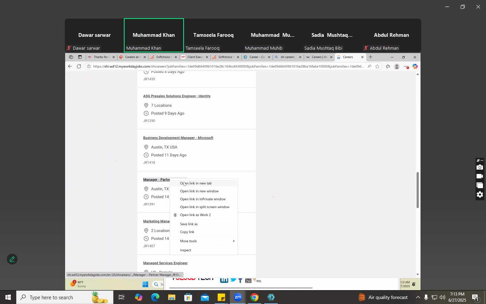Open ASG Presales Solutions Engineer - Identity job
The image size is (486, 304).
click(x=177, y=96)
